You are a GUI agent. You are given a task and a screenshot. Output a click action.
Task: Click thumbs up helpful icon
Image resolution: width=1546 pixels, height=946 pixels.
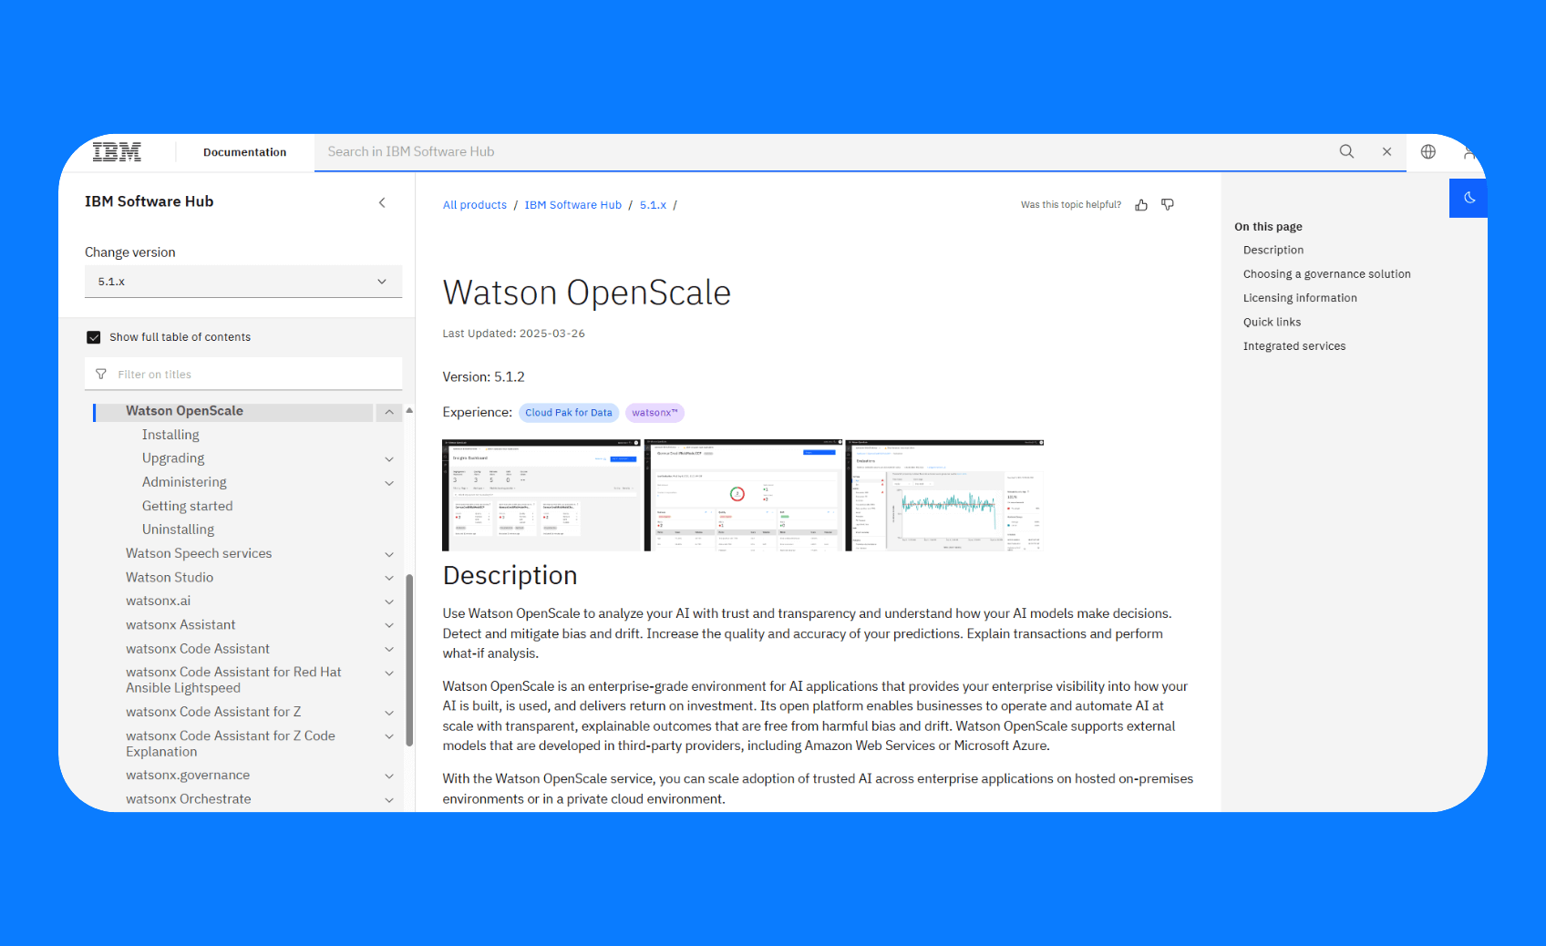click(x=1141, y=205)
